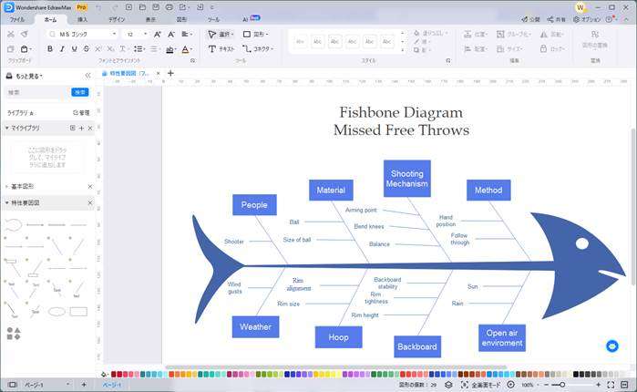Open the デザイン ribbon tab

[x=117, y=18]
